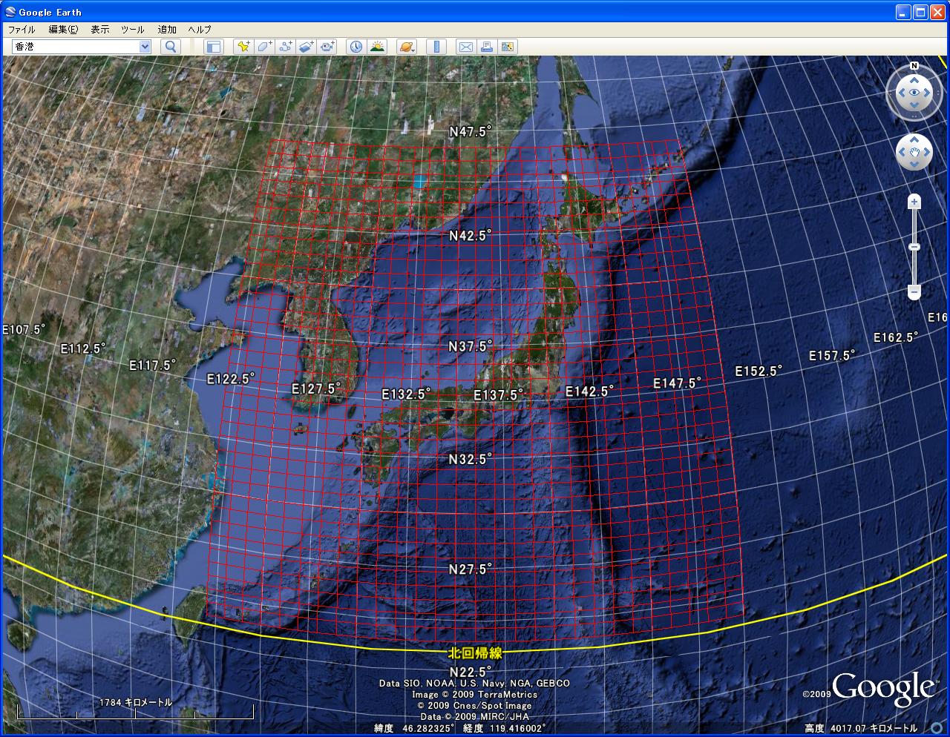Click the zoom slider handle
Screen dimensions: 950x737
point(914,247)
